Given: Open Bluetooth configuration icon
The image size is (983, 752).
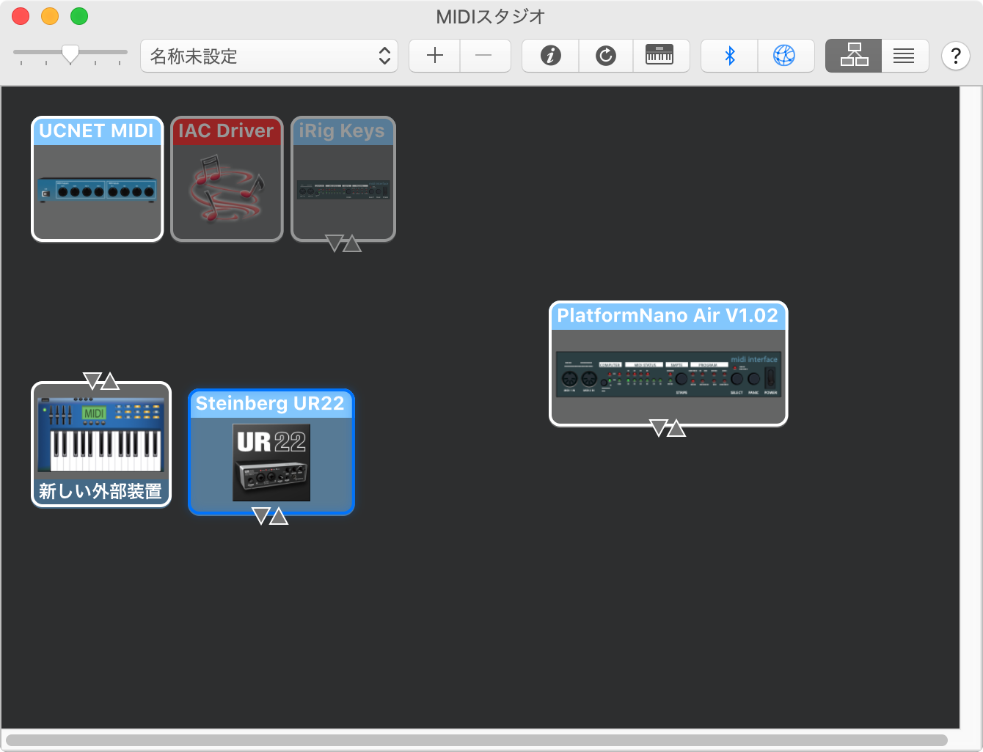Looking at the screenshot, I should [729, 56].
